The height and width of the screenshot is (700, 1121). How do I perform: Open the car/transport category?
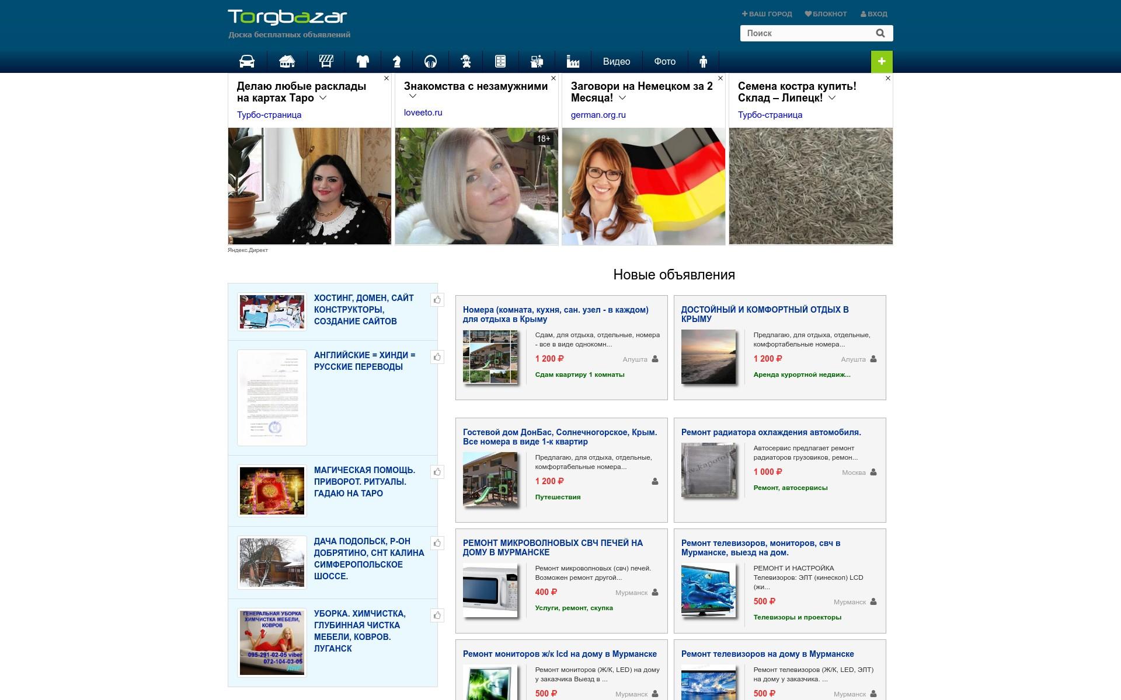coord(247,61)
